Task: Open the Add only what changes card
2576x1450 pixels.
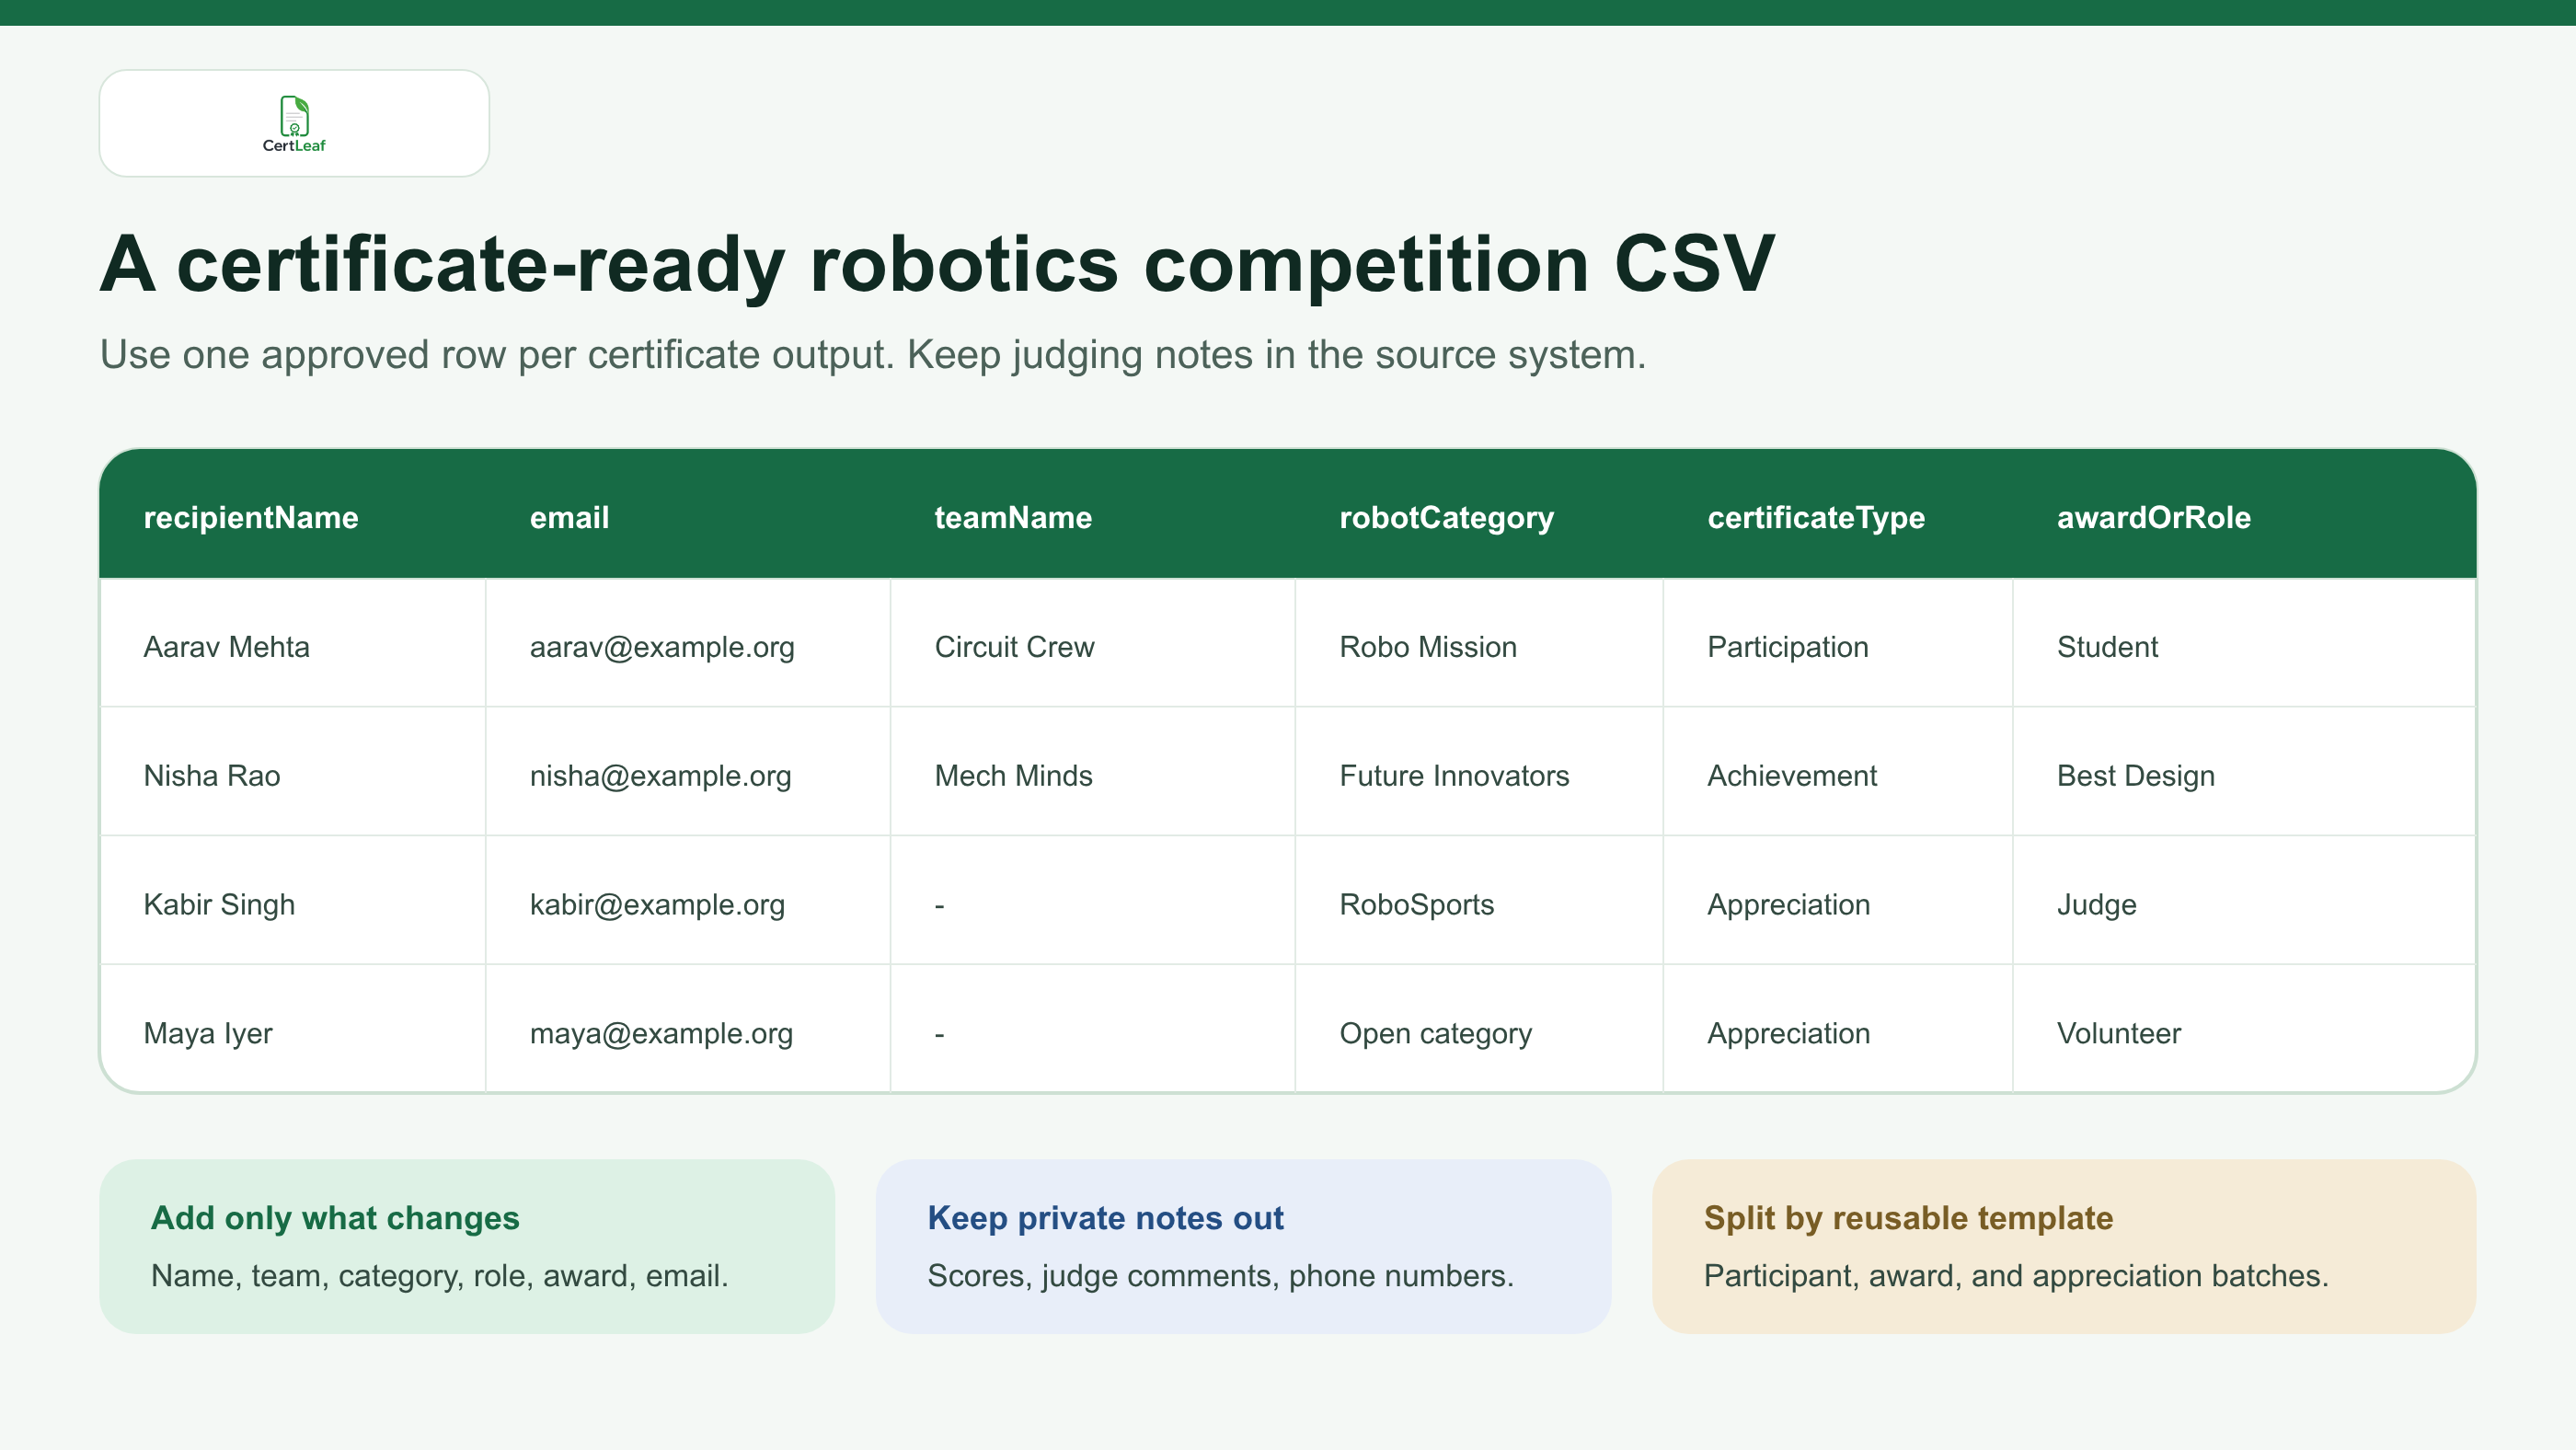Action: pos(467,1246)
